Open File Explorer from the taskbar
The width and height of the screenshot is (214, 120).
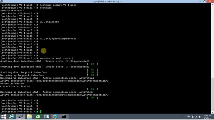click(29, 117)
